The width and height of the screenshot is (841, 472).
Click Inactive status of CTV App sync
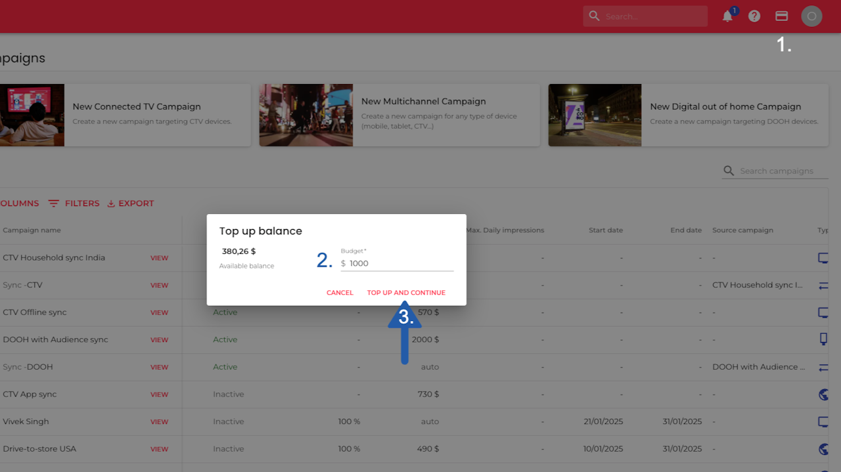[x=229, y=395]
